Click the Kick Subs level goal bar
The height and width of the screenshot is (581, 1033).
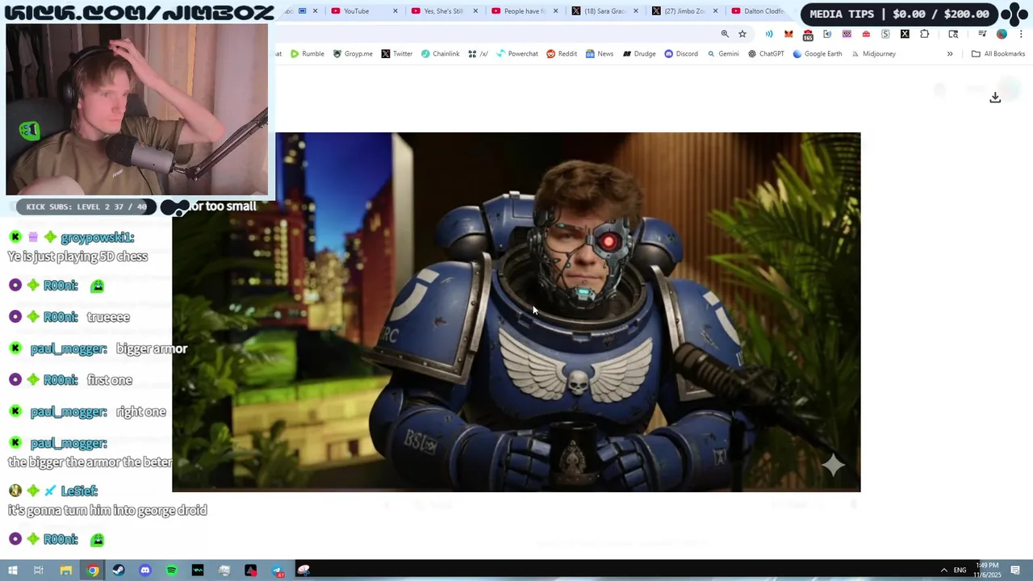tap(86, 207)
